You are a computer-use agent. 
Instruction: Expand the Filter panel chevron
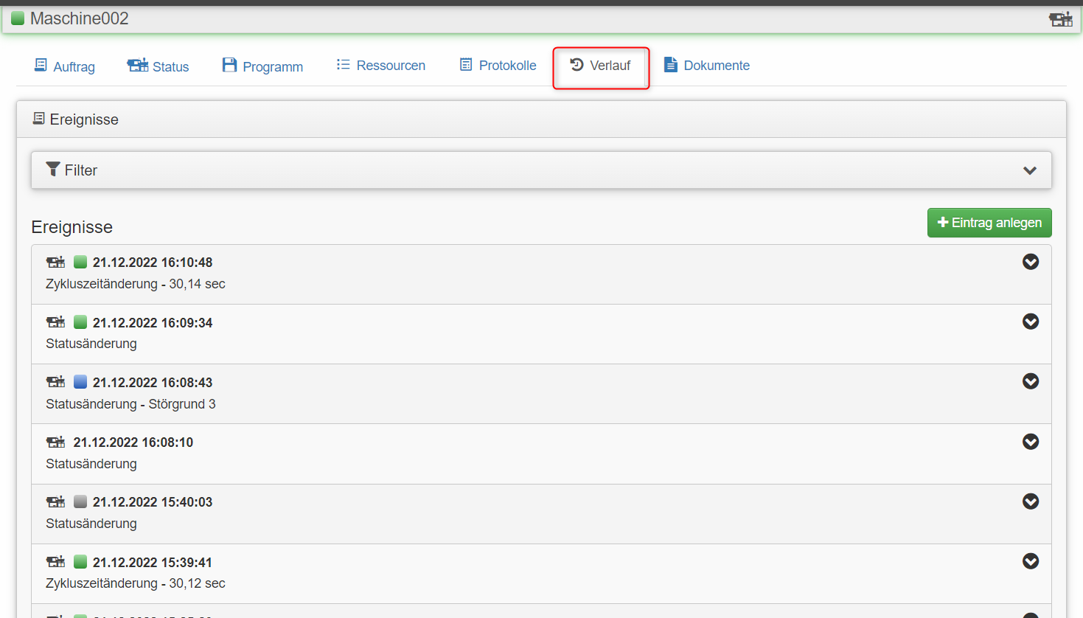(1029, 170)
